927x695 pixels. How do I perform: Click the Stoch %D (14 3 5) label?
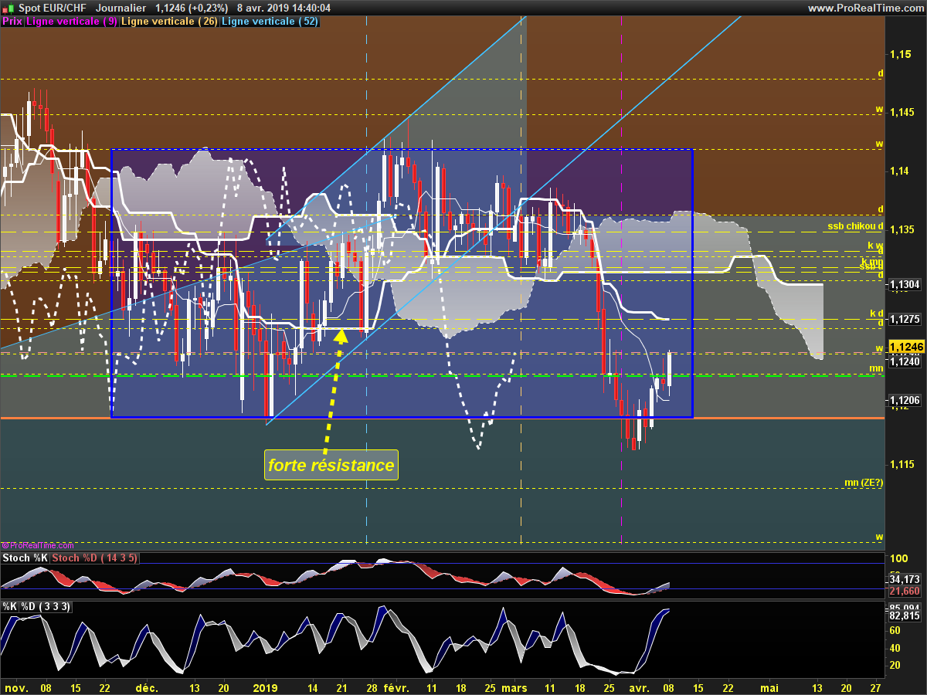coord(95,558)
